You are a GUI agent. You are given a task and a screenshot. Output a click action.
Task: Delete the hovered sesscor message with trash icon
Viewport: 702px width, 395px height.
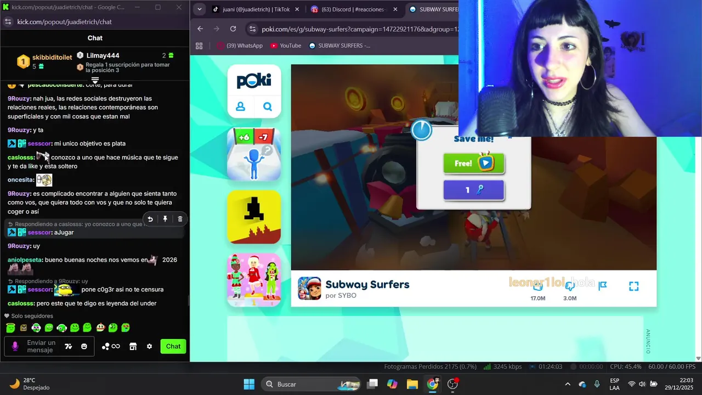pyautogui.click(x=180, y=219)
